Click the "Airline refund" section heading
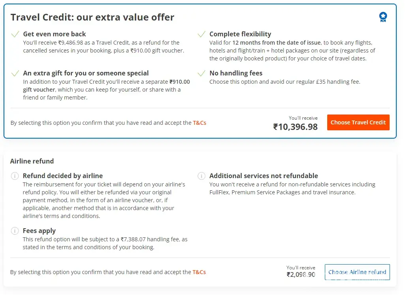Viewport: 405px width, 295px height. (32, 161)
